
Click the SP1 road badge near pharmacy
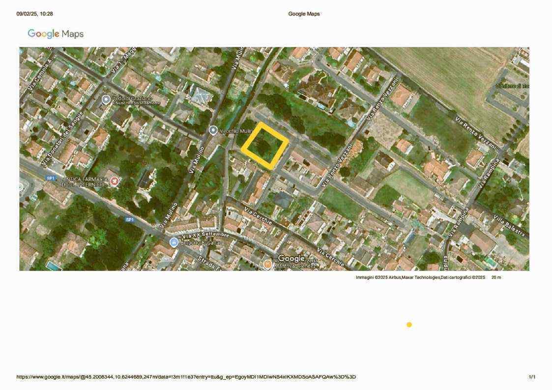tap(50, 178)
